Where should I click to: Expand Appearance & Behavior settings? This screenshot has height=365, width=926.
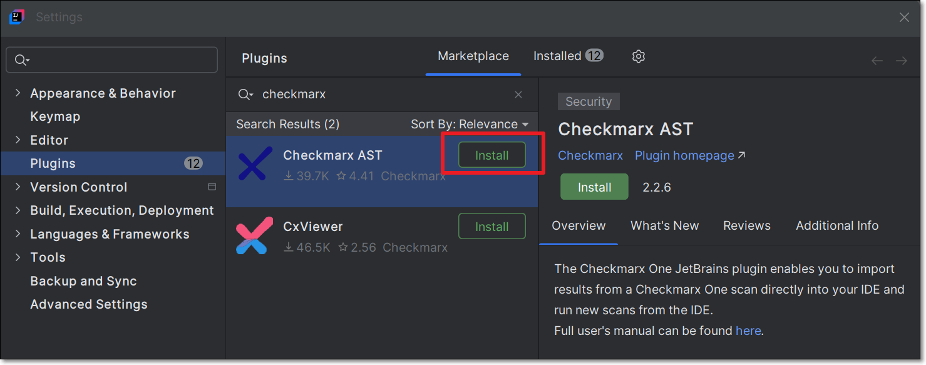coord(18,93)
